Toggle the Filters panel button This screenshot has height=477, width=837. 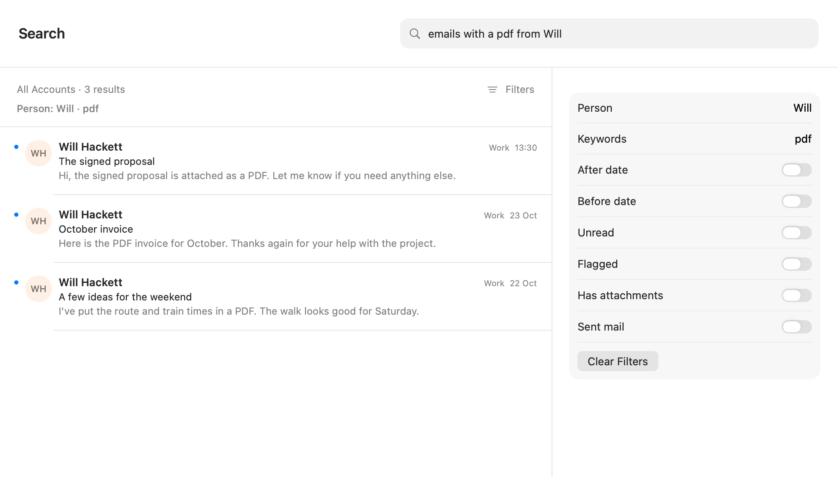pos(511,90)
